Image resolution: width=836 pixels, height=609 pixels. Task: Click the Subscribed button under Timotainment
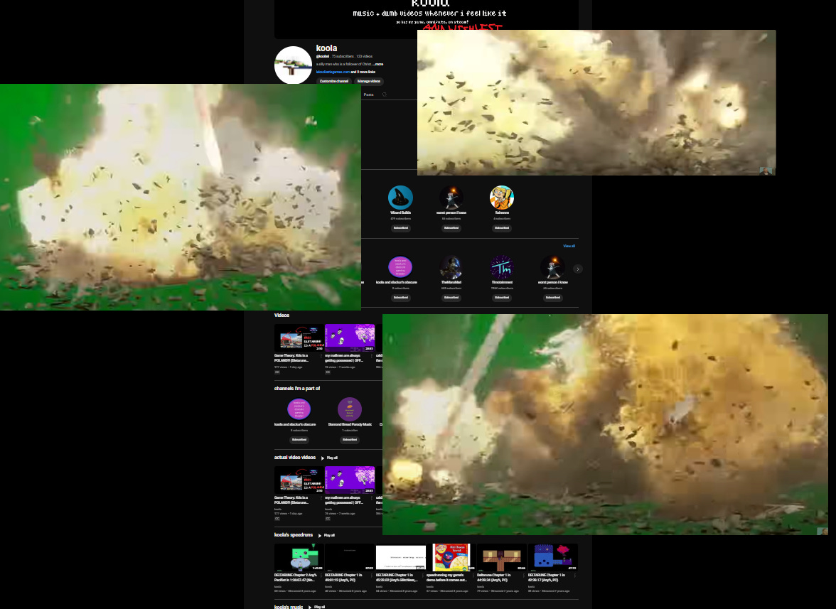point(502,298)
